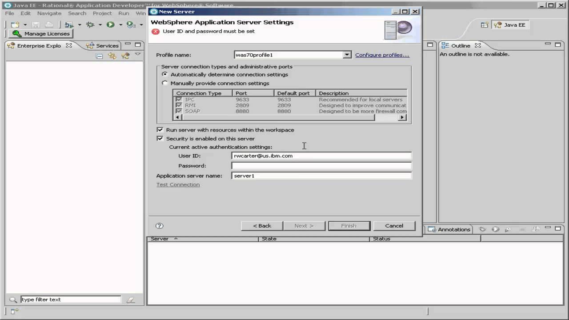Image resolution: width=569 pixels, height=320 pixels.
Task: Maximize the Outline panel
Action: 557,44
